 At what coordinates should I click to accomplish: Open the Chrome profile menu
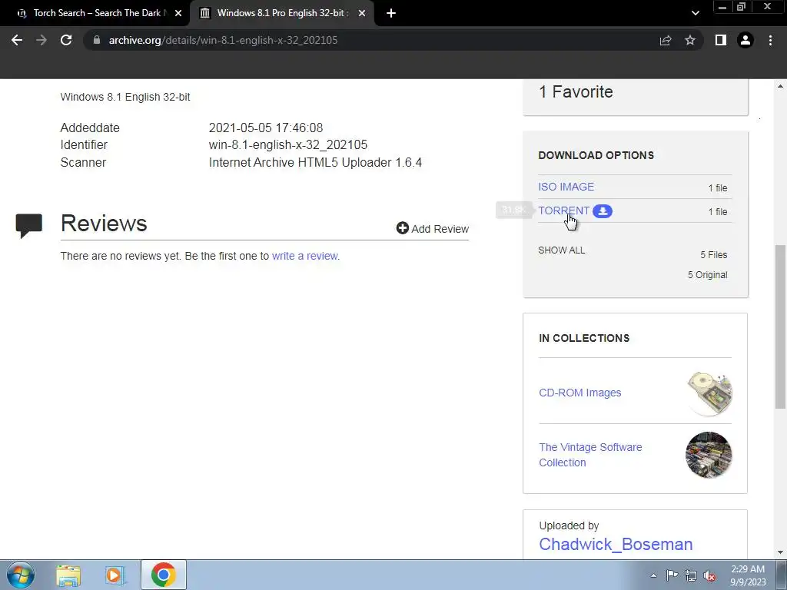(745, 40)
